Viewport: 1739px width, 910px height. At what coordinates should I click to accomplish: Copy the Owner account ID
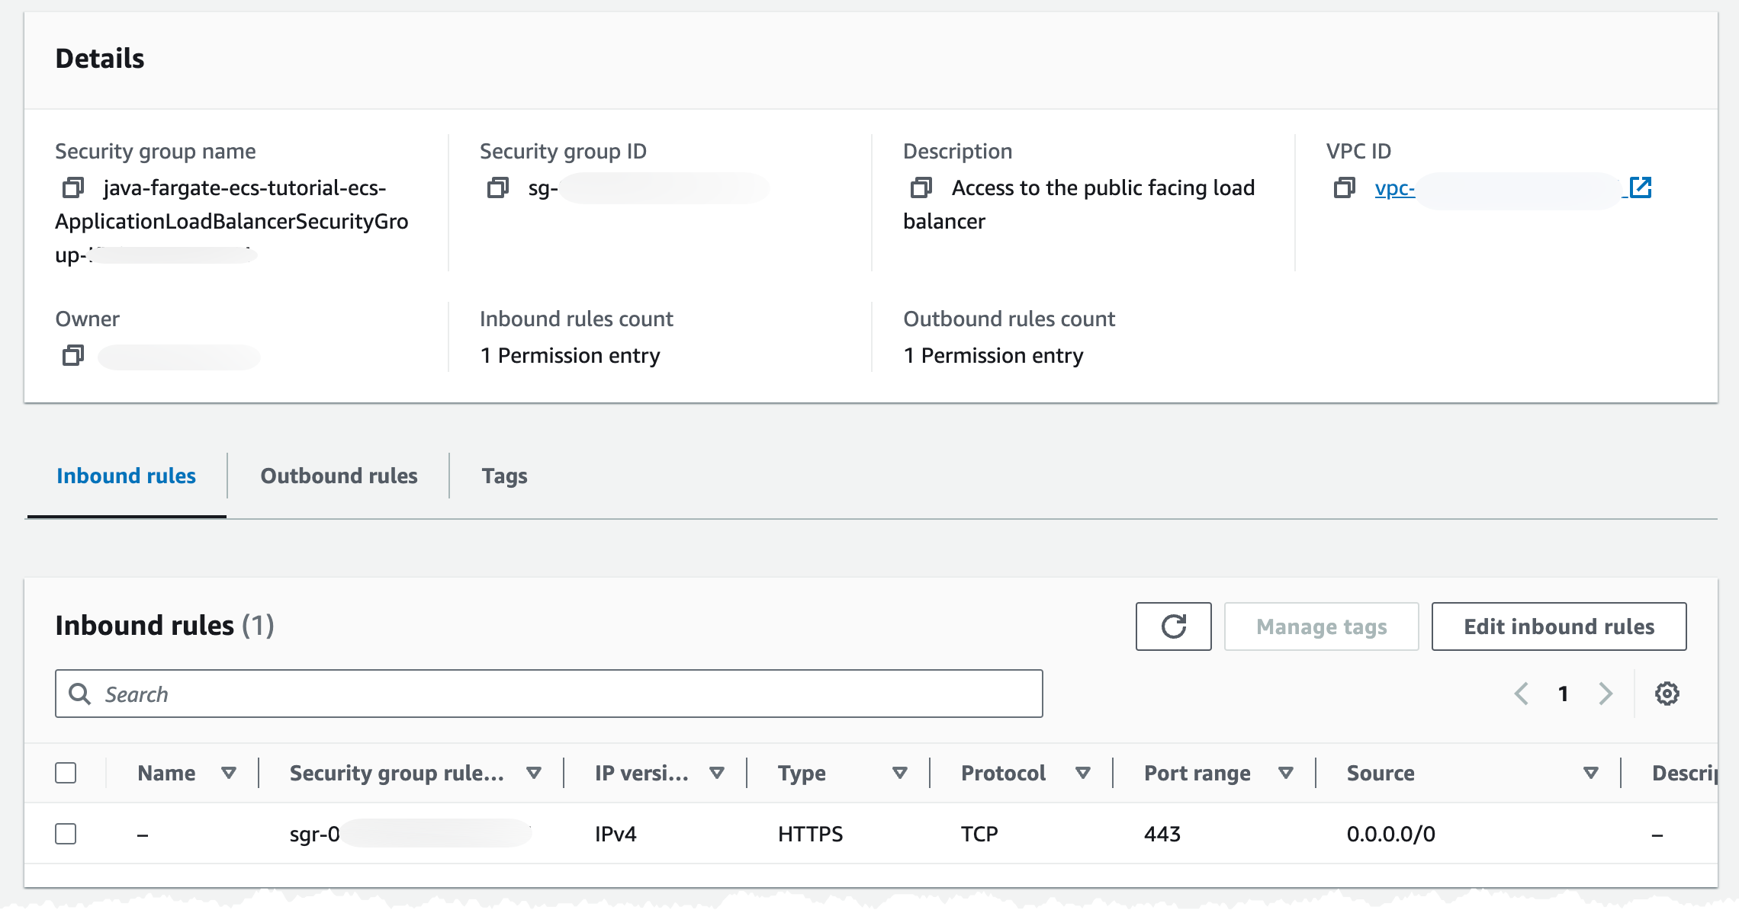tap(73, 355)
